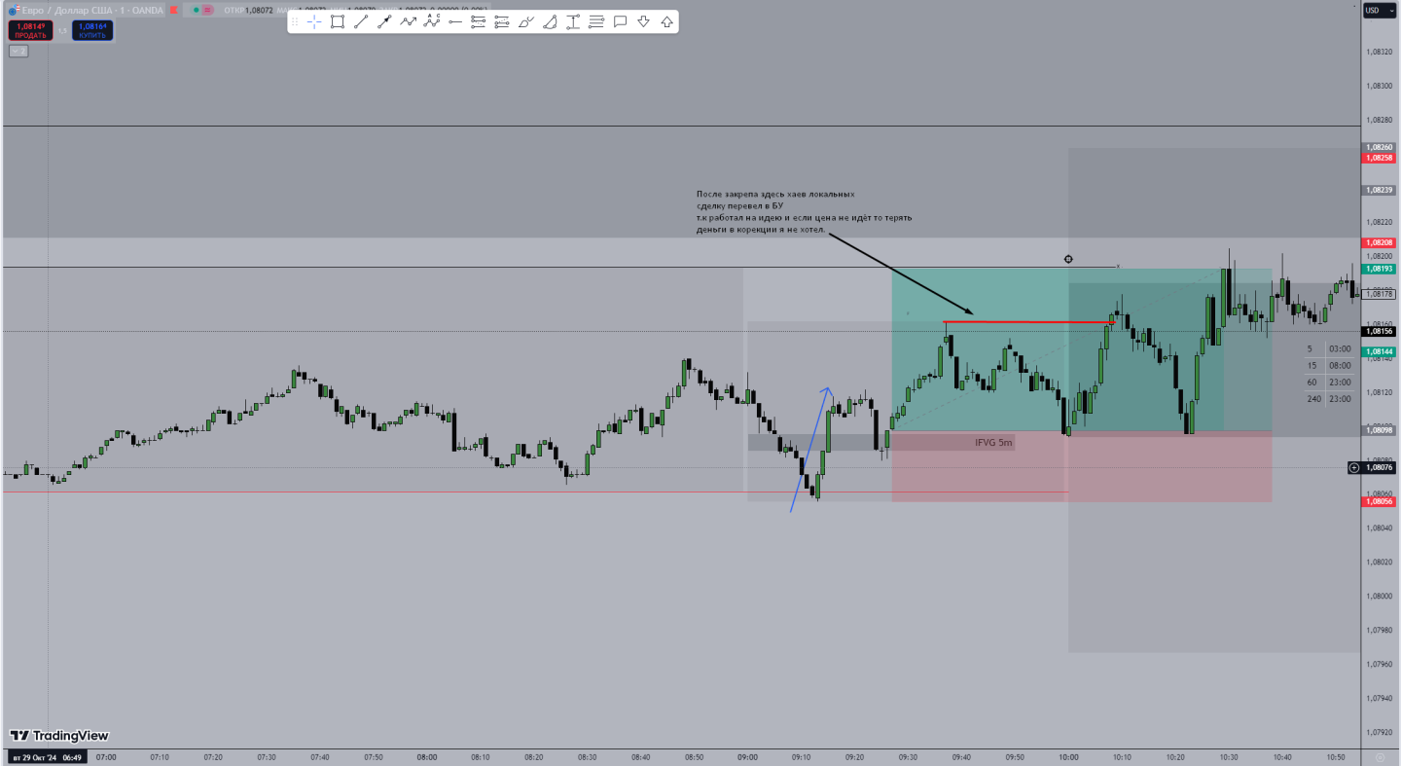
Task: Select the horizontal line tool
Action: (x=454, y=21)
